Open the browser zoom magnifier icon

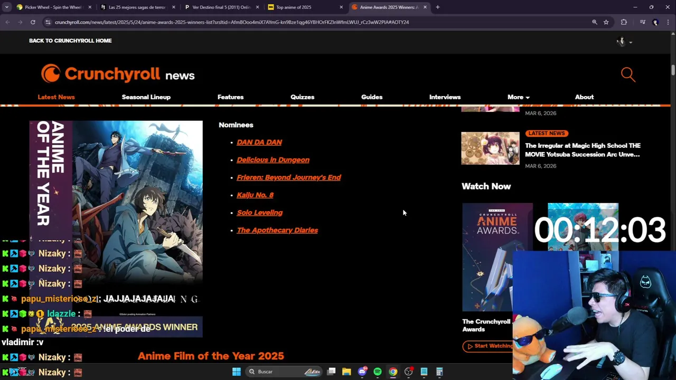(x=595, y=22)
